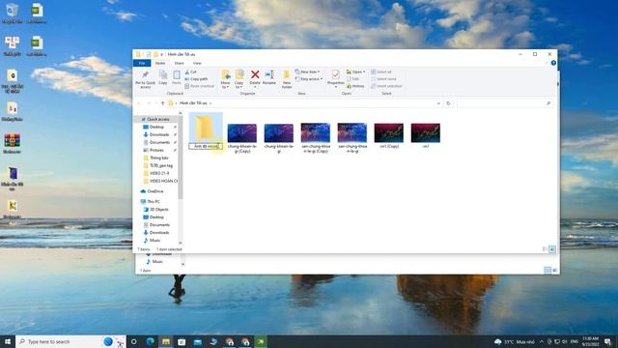Click Select none in ribbon
This screenshot has height=348, width=618.
coord(383,79)
